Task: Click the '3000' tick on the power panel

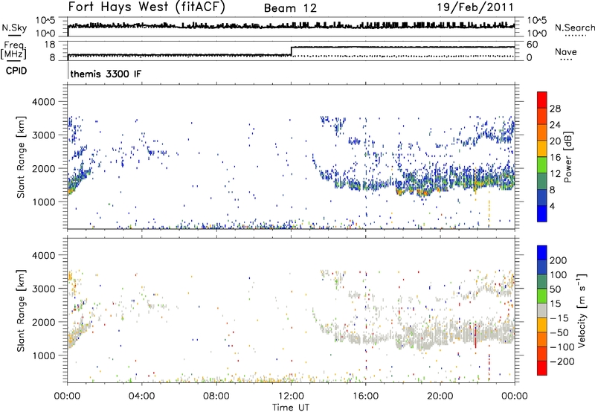Action: point(43,135)
